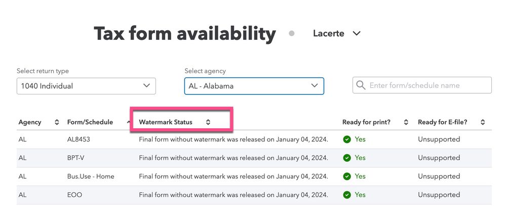Viewport: 506px width, 206px height.
Task: Click green checkmark in AL8453 row
Action: coord(347,139)
